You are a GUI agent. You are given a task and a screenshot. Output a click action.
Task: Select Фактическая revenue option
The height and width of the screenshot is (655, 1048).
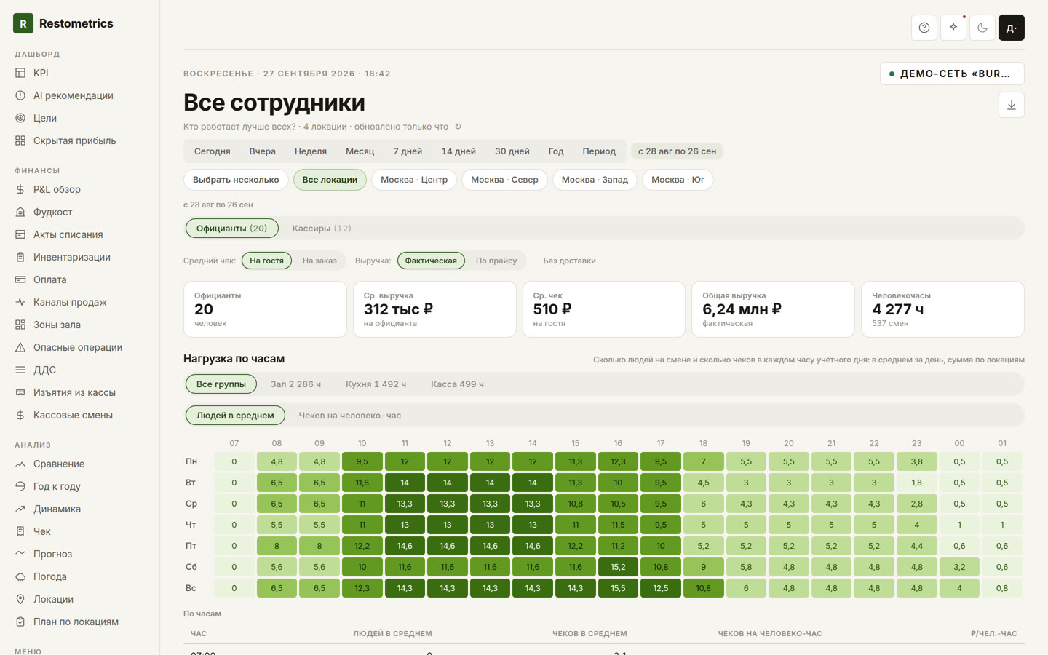point(431,261)
